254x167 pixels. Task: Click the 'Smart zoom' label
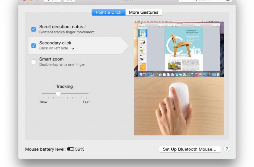point(51,59)
